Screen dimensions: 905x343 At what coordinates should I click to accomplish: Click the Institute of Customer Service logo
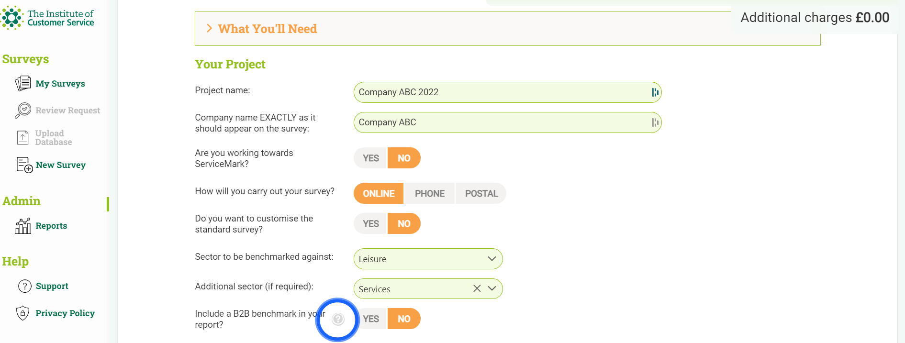(x=48, y=17)
